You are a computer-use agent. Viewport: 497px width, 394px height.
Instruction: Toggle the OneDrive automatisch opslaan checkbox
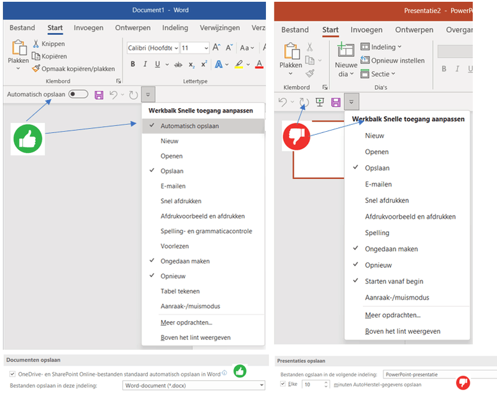click(x=12, y=374)
